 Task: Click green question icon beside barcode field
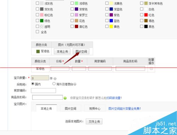[x=65, y=98]
